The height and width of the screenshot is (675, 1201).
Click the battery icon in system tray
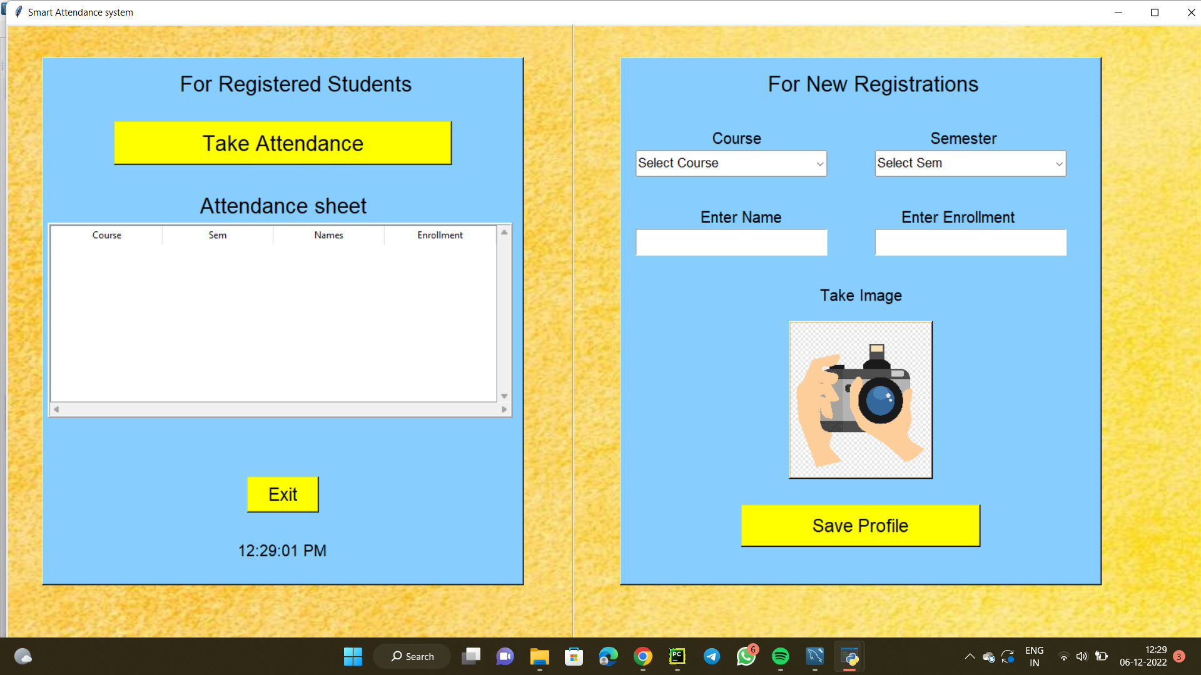[x=1102, y=656]
